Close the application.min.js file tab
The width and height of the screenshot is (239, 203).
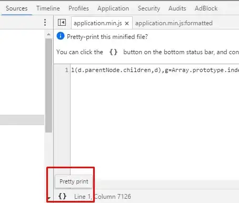(127, 23)
